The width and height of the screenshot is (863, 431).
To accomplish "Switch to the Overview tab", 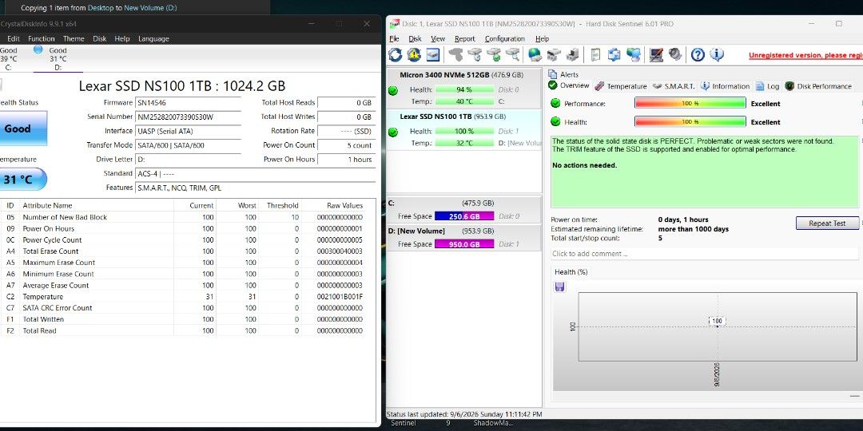I will (569, 85).
